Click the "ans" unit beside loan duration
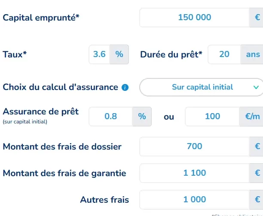 (253, 54)
